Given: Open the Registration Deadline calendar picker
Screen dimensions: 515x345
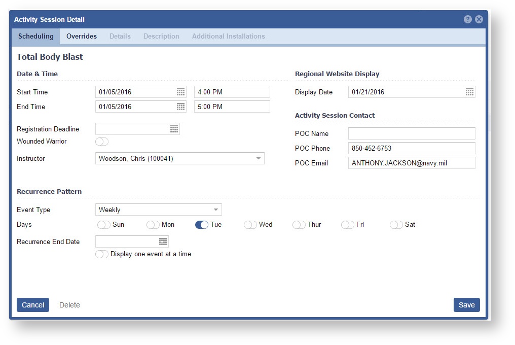Looking at the screenshot, I should 174,129.
